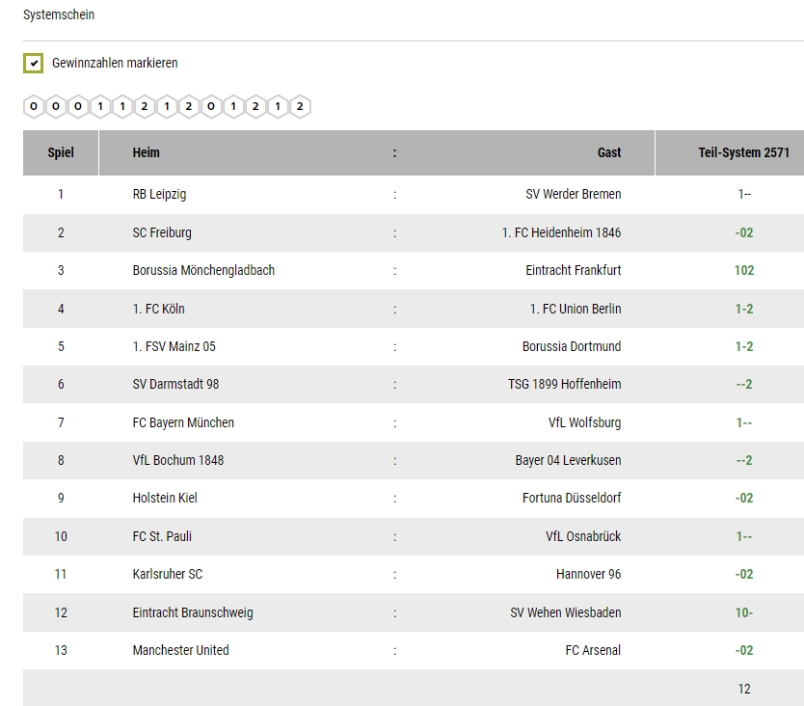Click the eighth hexagon showing 2

tap(189, 107)
